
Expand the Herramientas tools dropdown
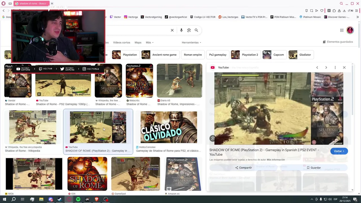pyautogui.click(x=191, y=43)
